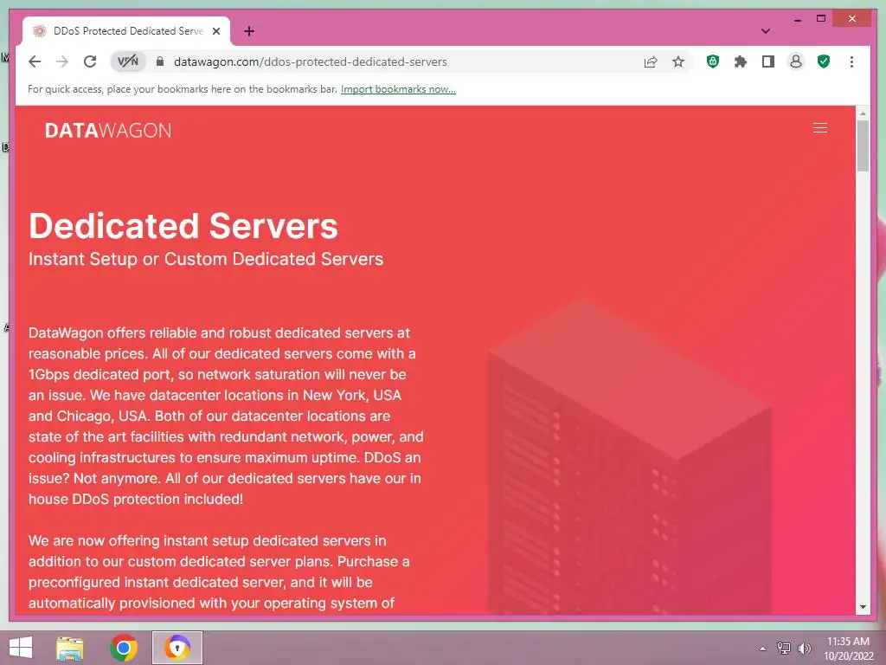Image resolution: width=886 pixels, height=665 pixels.
Task: Open the network tray icon
Action: click(x=783, y=648)
